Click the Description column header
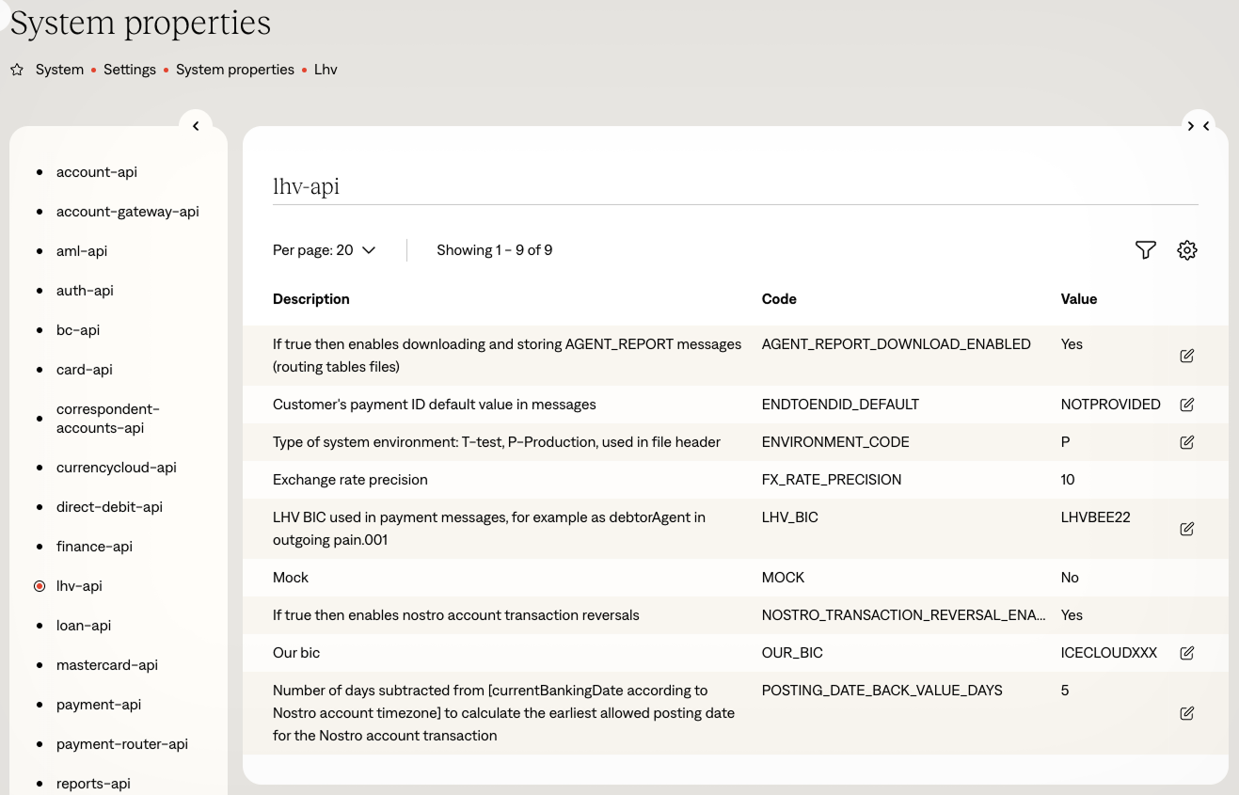1239x795 pixels. [x=311, y=299]
